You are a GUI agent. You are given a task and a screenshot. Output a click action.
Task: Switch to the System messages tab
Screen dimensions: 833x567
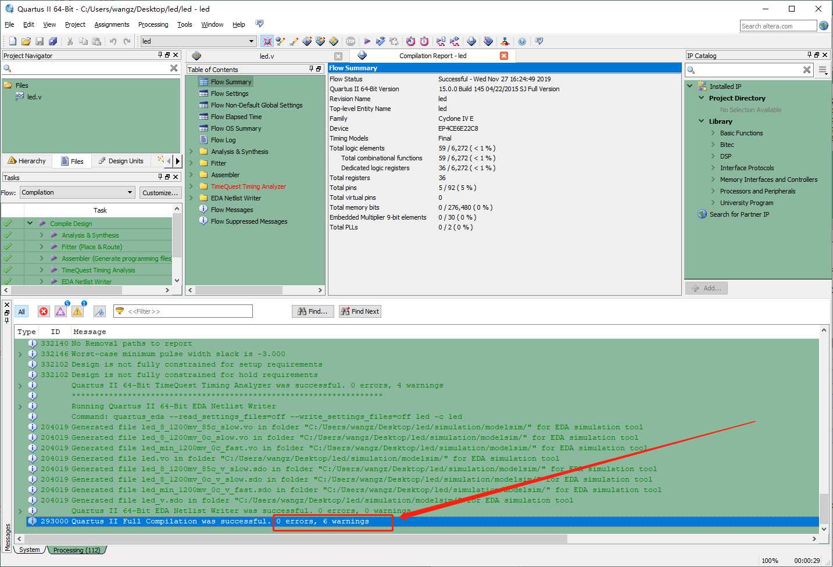click(29, 550)
